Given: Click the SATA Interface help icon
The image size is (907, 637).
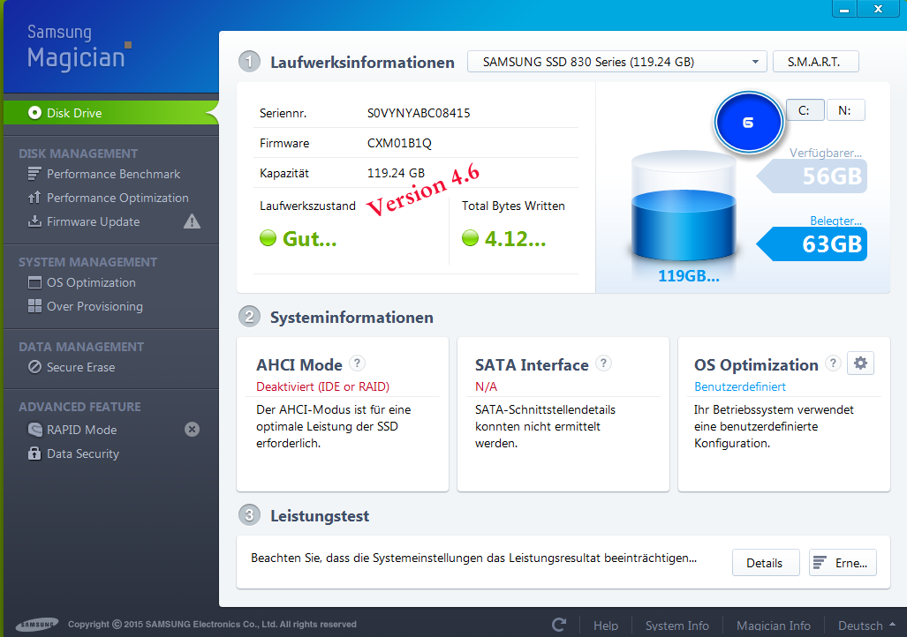Looking at the screenshot, I should 603,363.
